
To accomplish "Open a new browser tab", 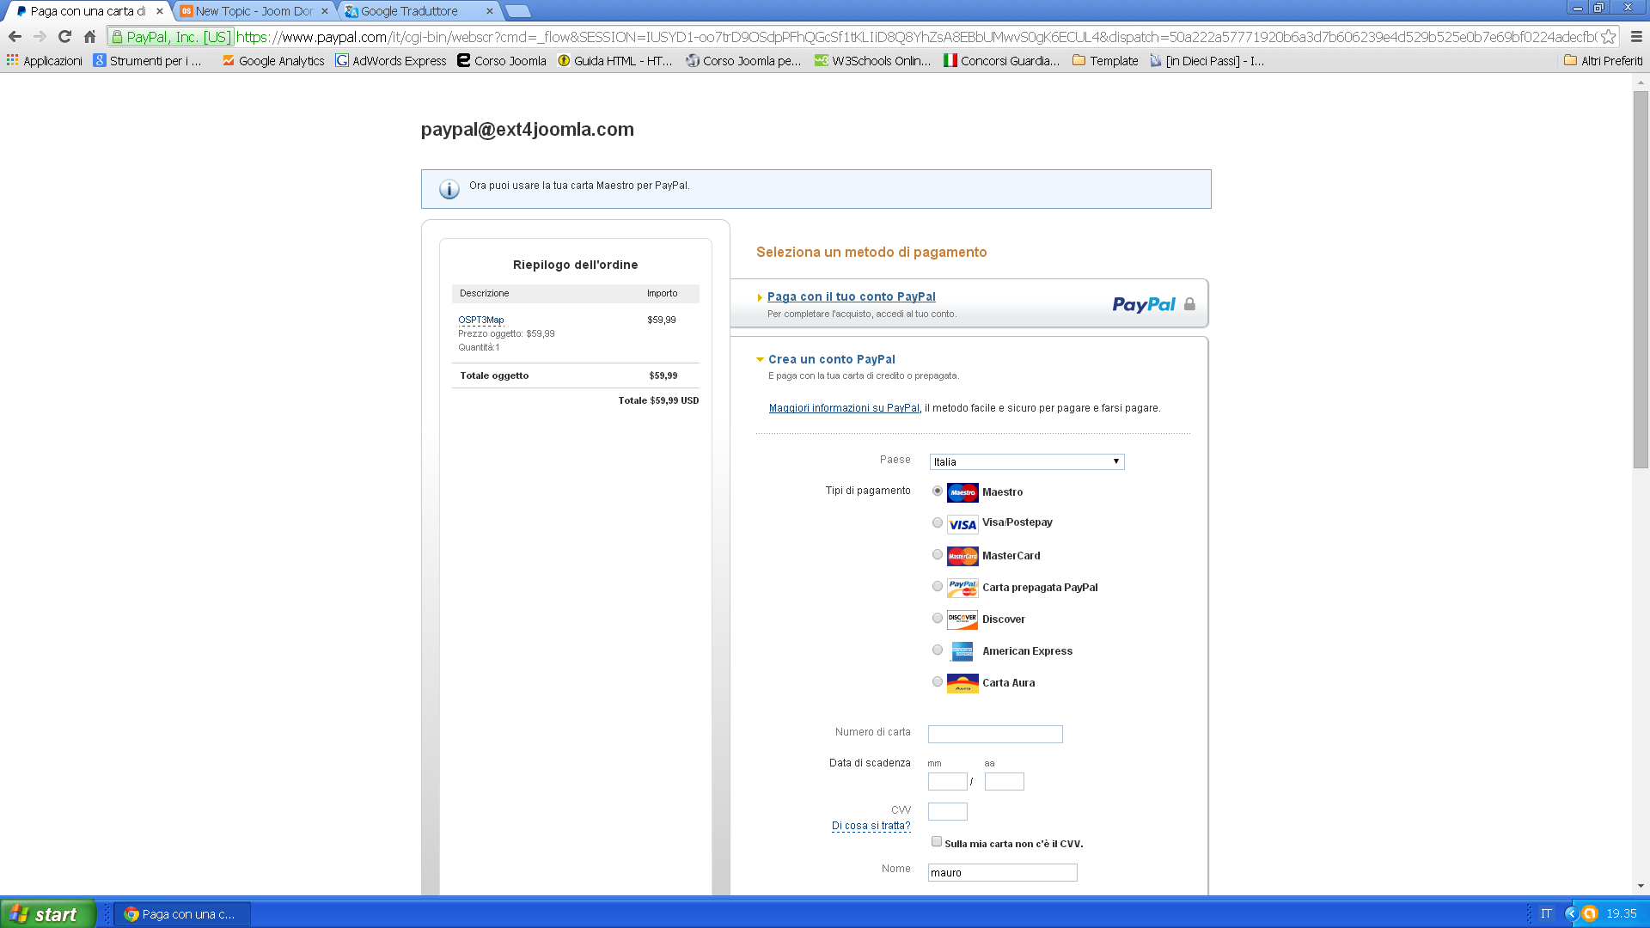I will [518, 11].
